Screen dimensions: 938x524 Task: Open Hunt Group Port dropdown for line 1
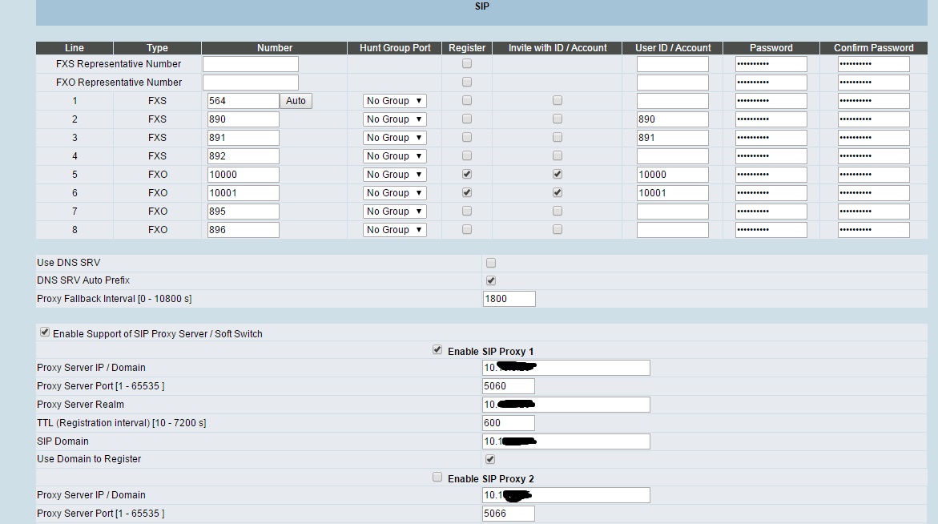click(394, 101)
